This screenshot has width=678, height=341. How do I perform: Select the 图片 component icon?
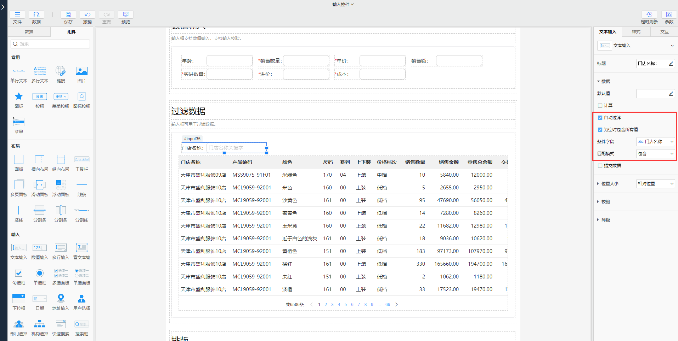(x=82, y=71)
